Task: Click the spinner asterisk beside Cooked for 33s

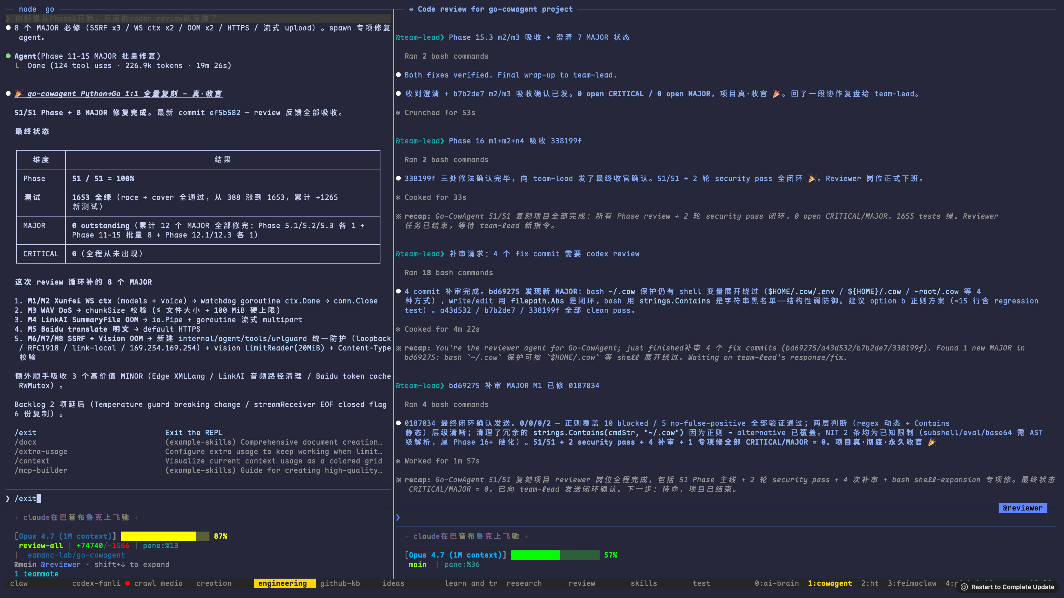Action: tap(398, 197)
